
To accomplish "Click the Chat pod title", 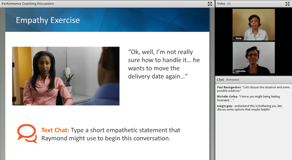I will (x=220, y=80).
